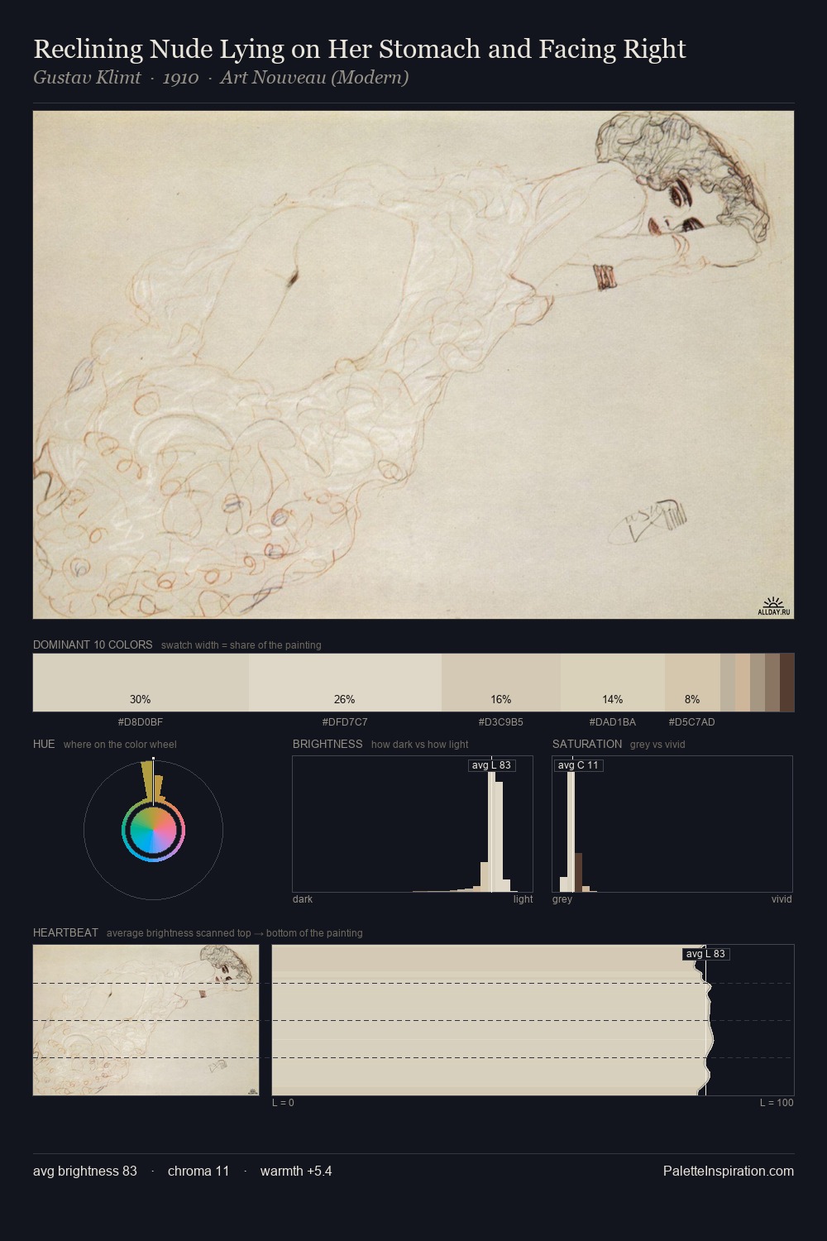Click the 'grey' axis label
Screen dimensions: 827x1241
tap(562, 899)
